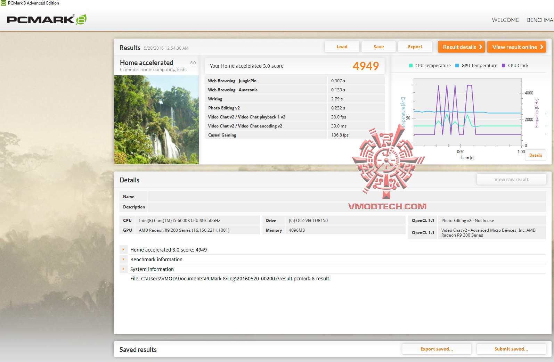This screenshot has height=362, width=554.
Task: Click the PCMark 8 title bar app icon
Action: [3, 3]
